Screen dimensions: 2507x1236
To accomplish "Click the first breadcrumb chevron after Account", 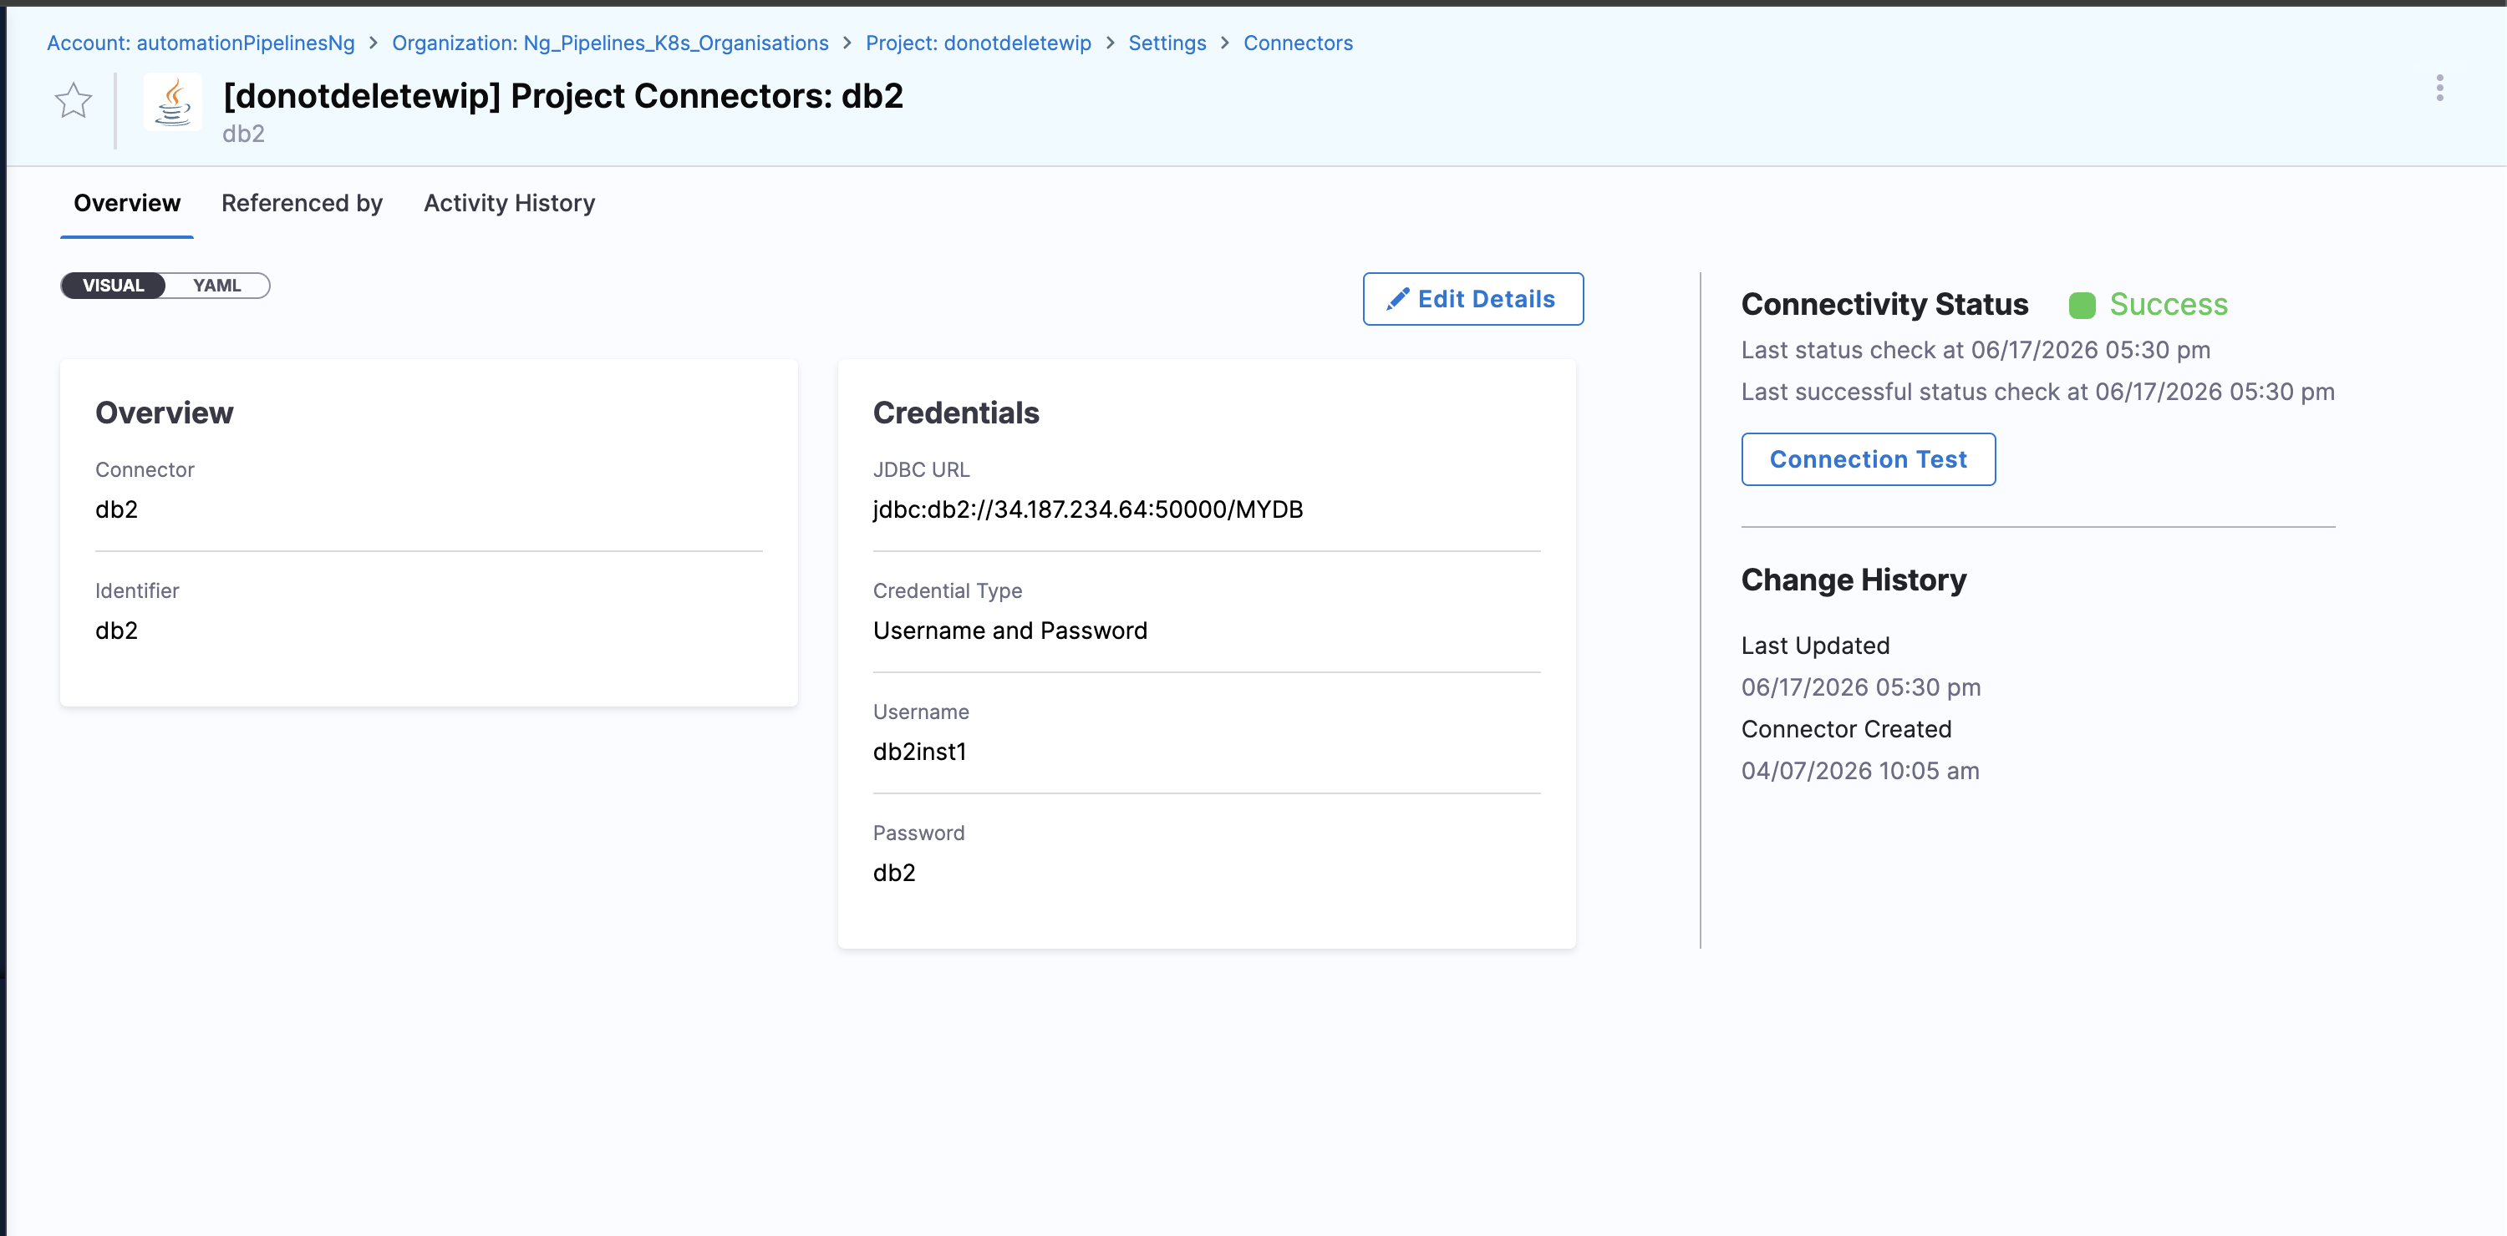I will (x=374, y=43).
